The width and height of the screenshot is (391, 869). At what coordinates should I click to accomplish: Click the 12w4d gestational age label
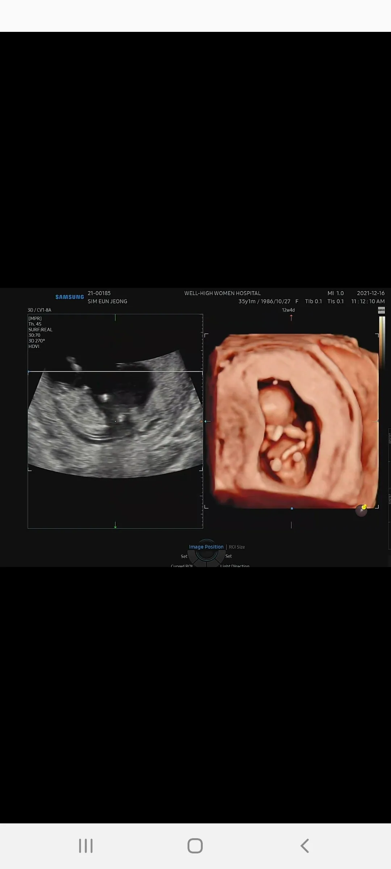(288, 310)
